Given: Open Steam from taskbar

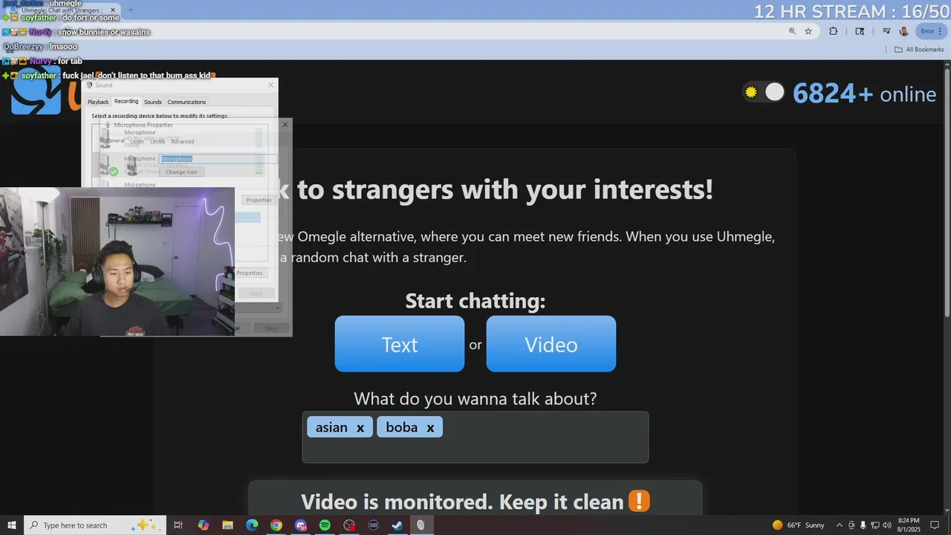Looking at the screenshot, I should click(x=397, y=525).
